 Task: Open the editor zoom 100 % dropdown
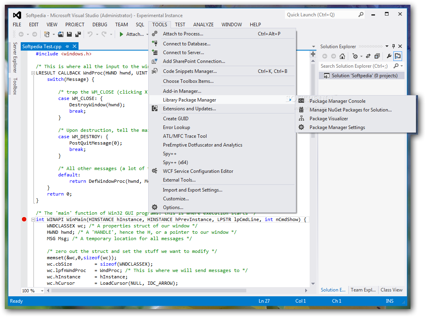[42, 291]
